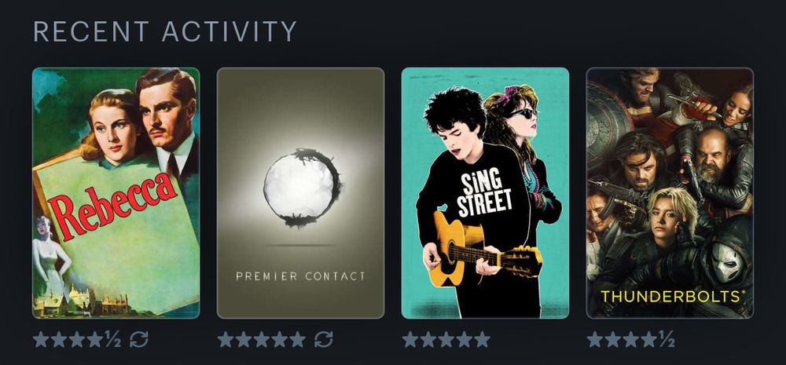786x365 pixels.
Task: Open the Premier Contact film poster
Action: [301, 193]
